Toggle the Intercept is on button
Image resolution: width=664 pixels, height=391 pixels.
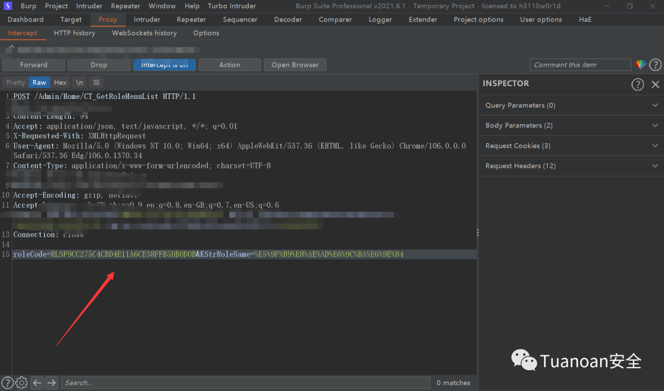click(x=164, y=65)
